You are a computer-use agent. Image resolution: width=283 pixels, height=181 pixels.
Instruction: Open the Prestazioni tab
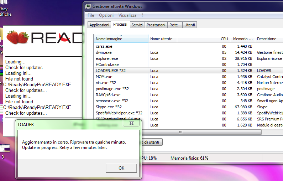pos(156,25)
